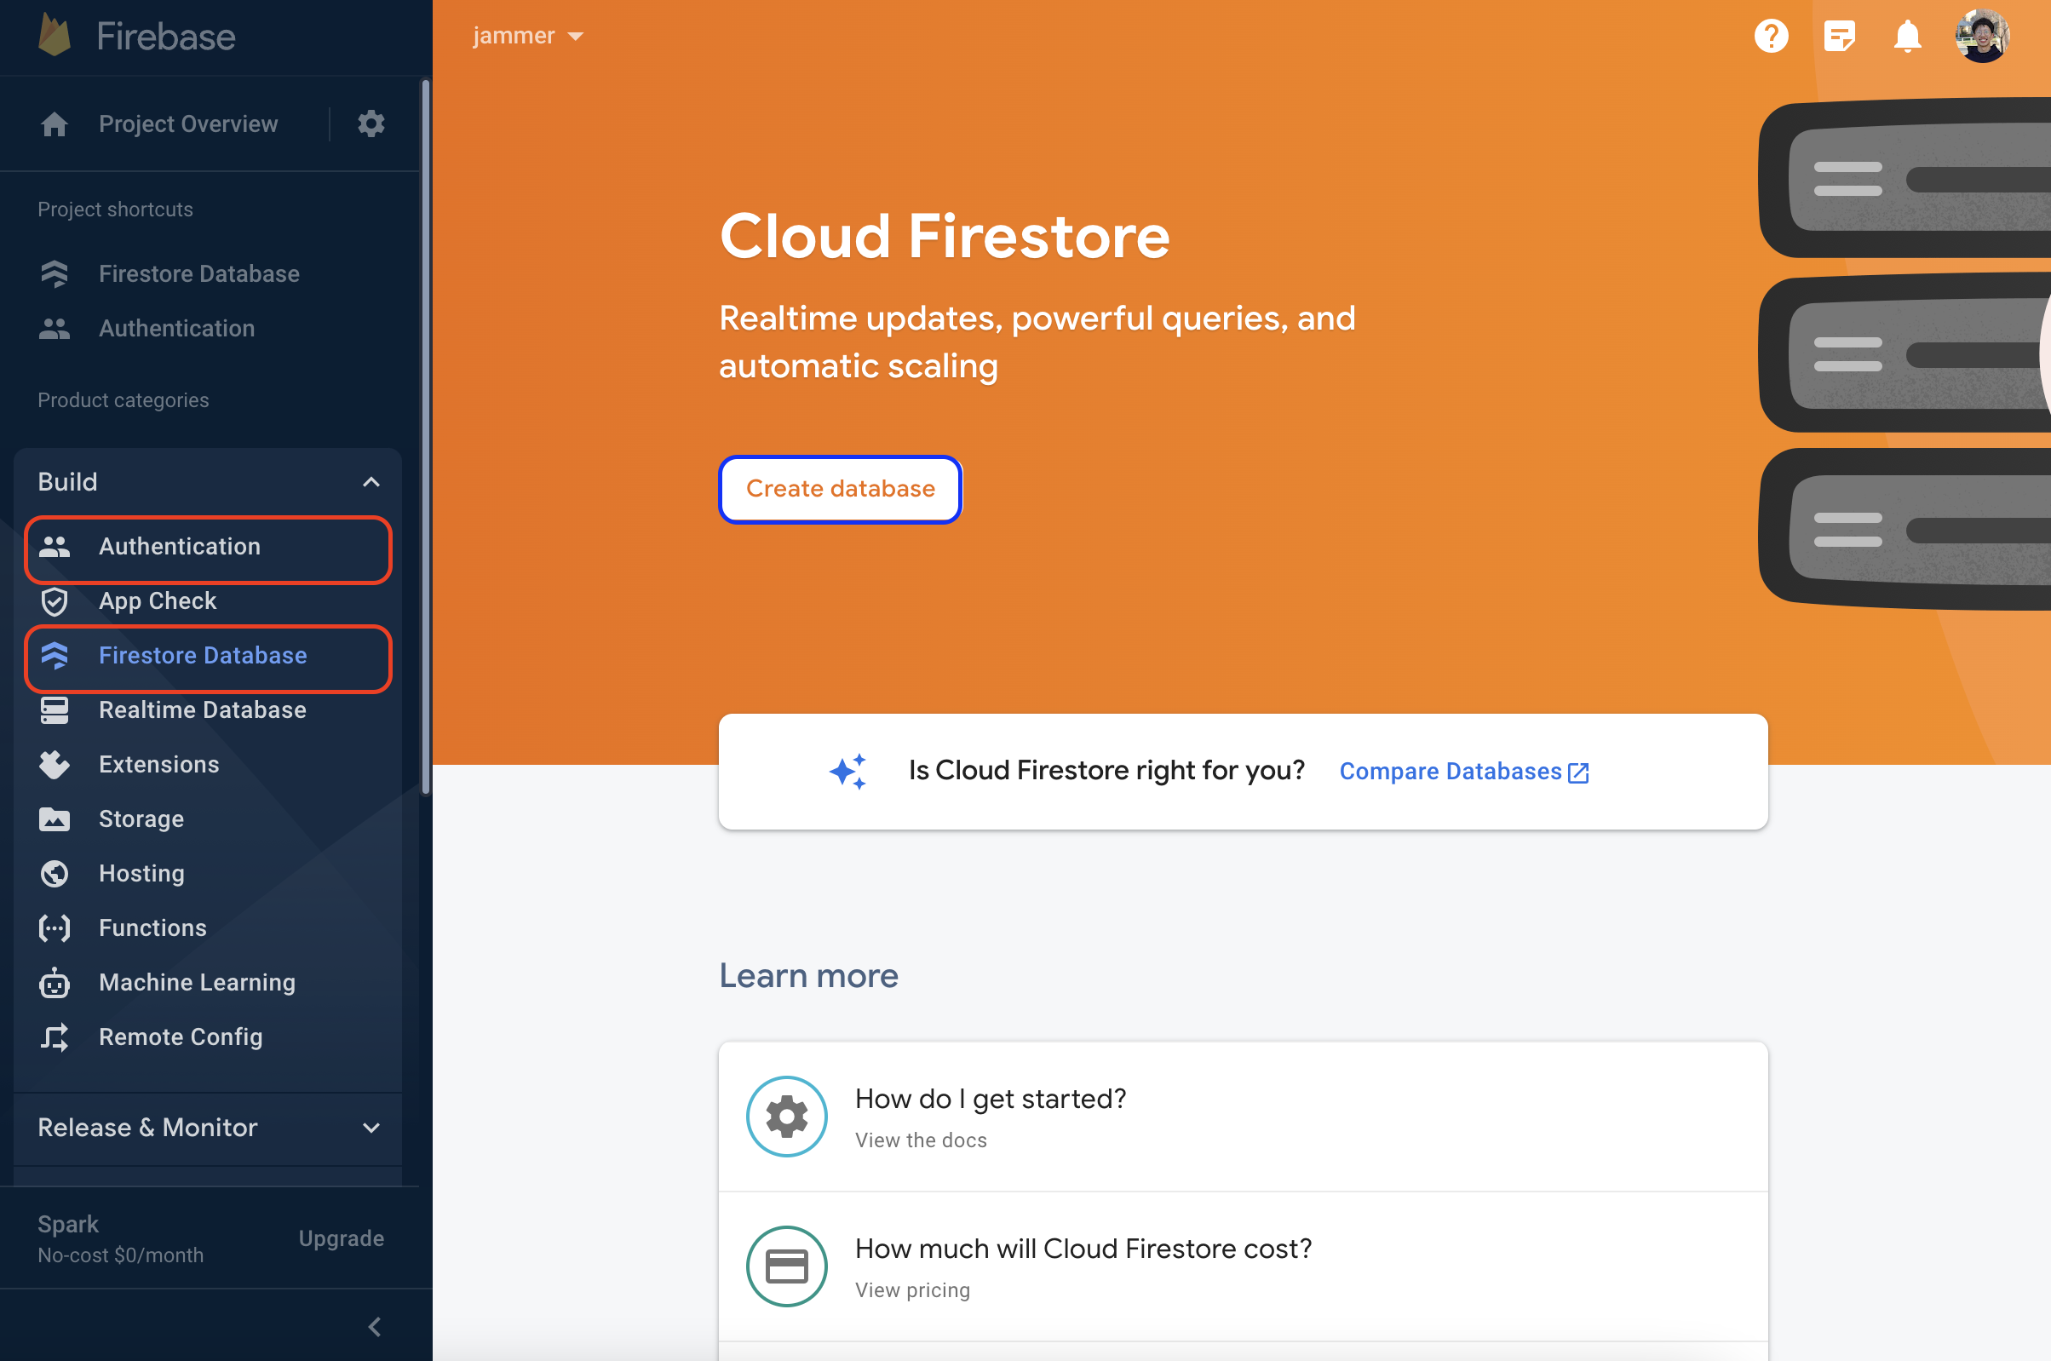
Task: Click the Functions brackets icon
Action: pos(55,927)
